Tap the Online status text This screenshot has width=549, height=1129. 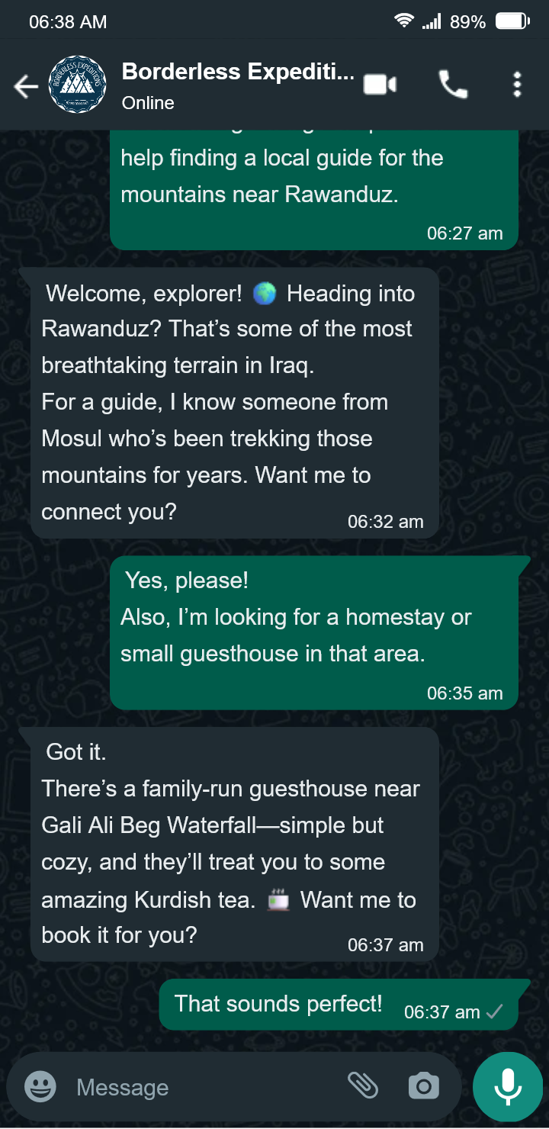148,103
